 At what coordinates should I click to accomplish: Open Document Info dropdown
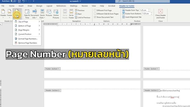pyautogui.click(x=35, y=14)
